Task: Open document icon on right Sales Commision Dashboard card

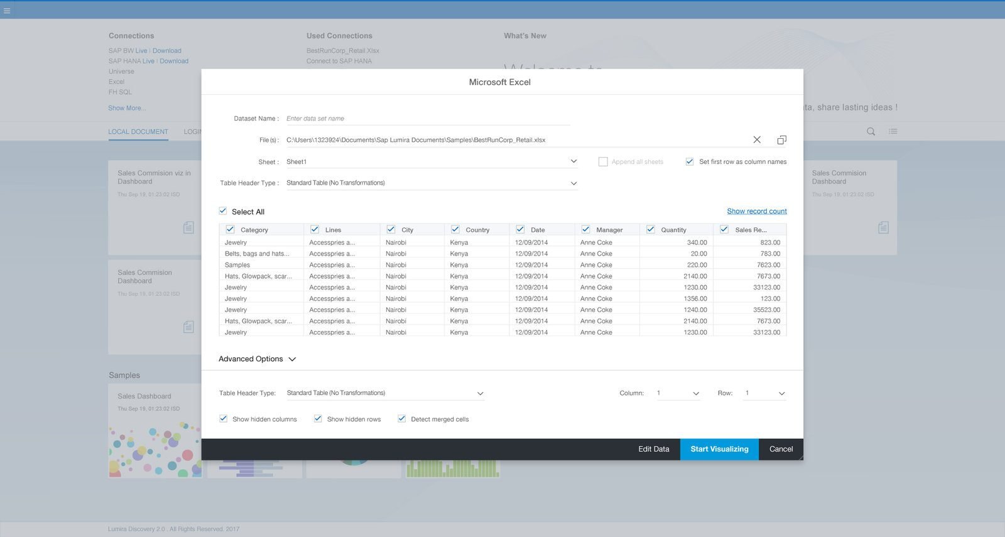Action: click(x=883, y=227)
